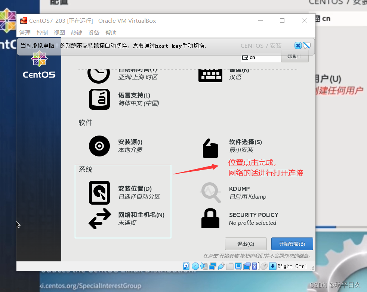
Task: Open 软件选择(S) settings
Action: point(246,142)
